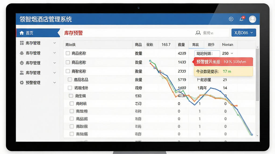Click the scroll-down arrow below the table scrollbar
Image resolution: width=275 pixels, height=154 pixels.
coord(257,135)
